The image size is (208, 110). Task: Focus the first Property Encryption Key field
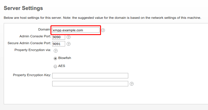[90, 76]
